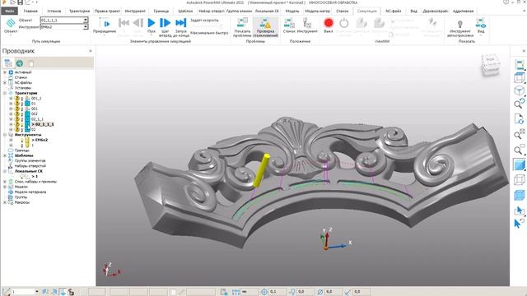Toggle lightbulb for tool 1

pos(22,146)
